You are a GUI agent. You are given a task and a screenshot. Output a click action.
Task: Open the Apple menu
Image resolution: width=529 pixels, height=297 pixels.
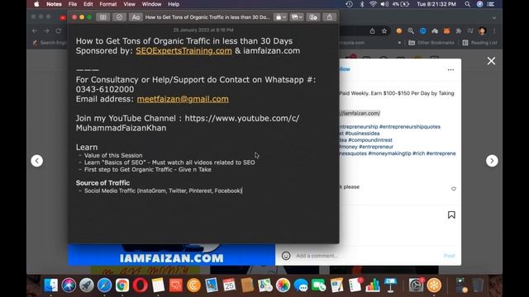click(36, 4)
